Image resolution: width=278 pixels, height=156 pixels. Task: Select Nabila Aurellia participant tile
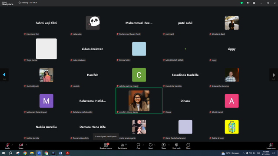click(x=46, y=127)
